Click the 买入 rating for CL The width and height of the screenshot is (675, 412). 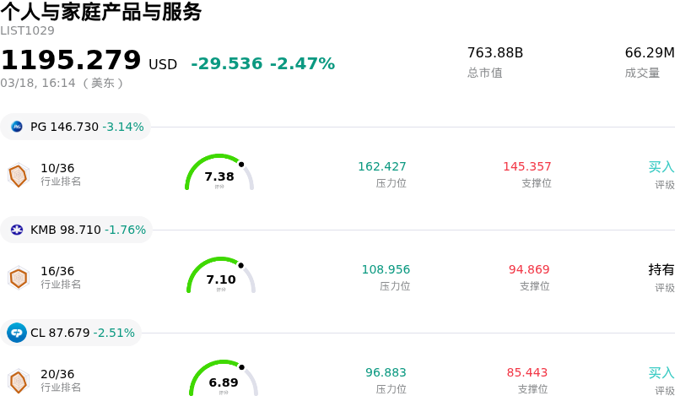pyautogui.click(x=661, y=372)
